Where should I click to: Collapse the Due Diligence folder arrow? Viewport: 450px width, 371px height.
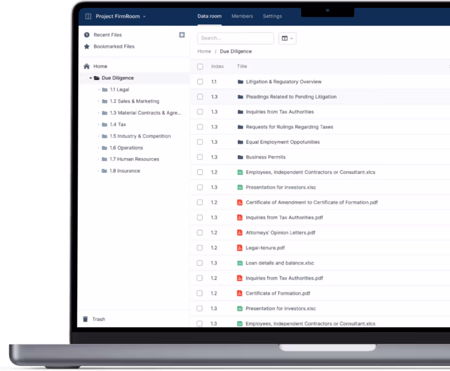pos(90,78)
